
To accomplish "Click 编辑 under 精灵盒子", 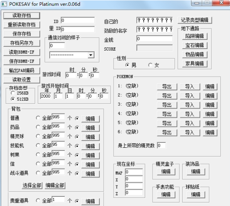I will 166,172.
